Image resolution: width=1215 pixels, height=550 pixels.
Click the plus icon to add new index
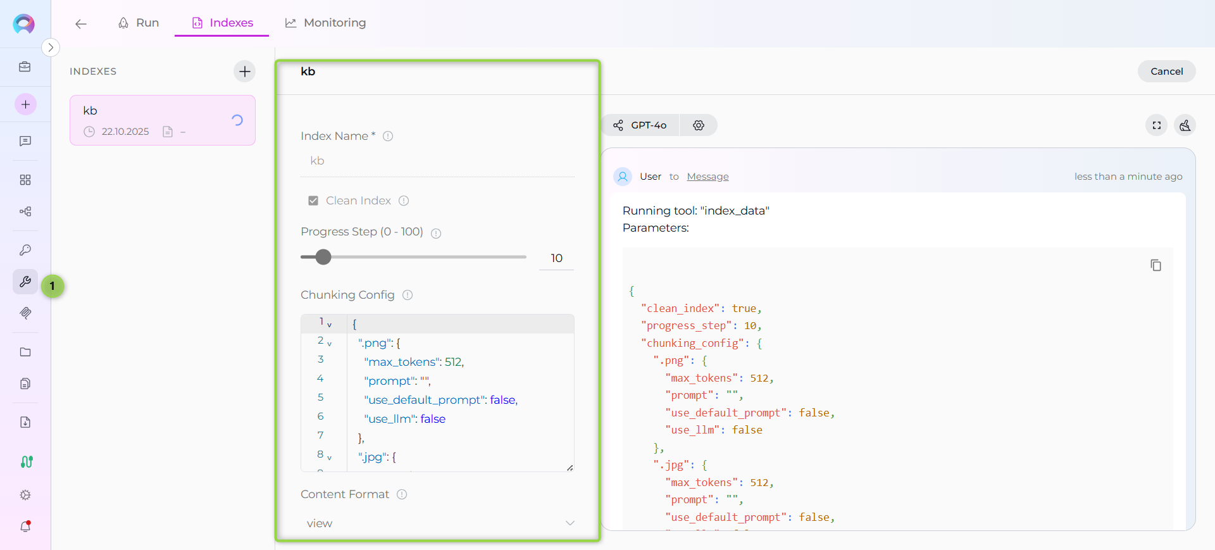[x=244, y=72]
